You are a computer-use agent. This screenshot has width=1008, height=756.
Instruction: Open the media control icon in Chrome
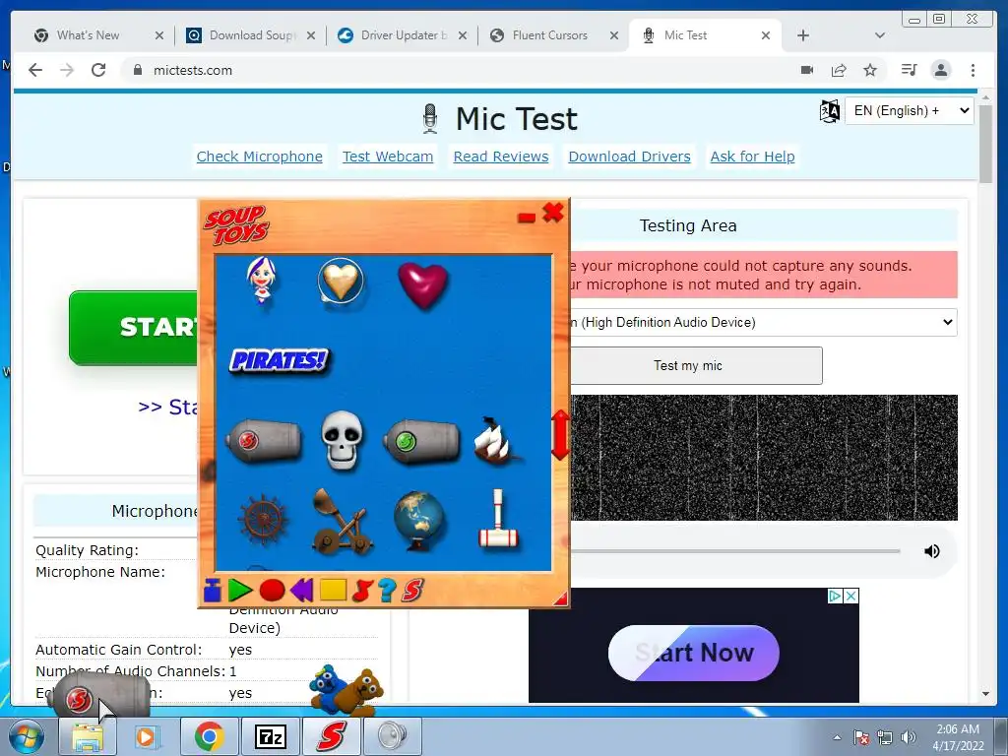(x=909, y=70)
